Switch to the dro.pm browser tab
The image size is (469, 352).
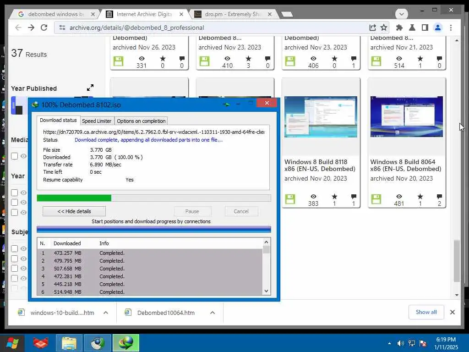[232, 14]
